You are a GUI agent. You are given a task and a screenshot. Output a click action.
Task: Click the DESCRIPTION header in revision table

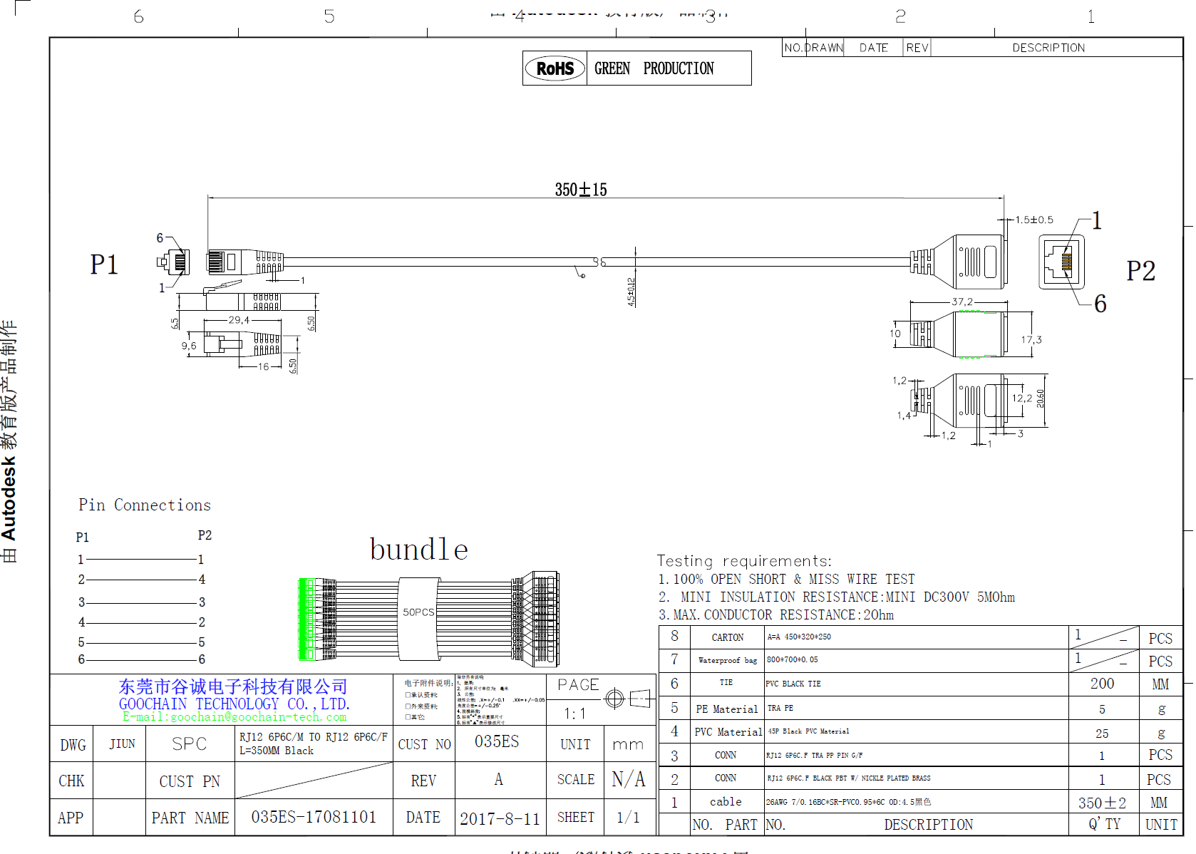[1048, 48]
